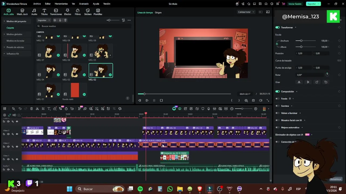The height and width of the screenshot is (194, 346).
Task: Expand Presets de edición
Action: tap(4, 47)
